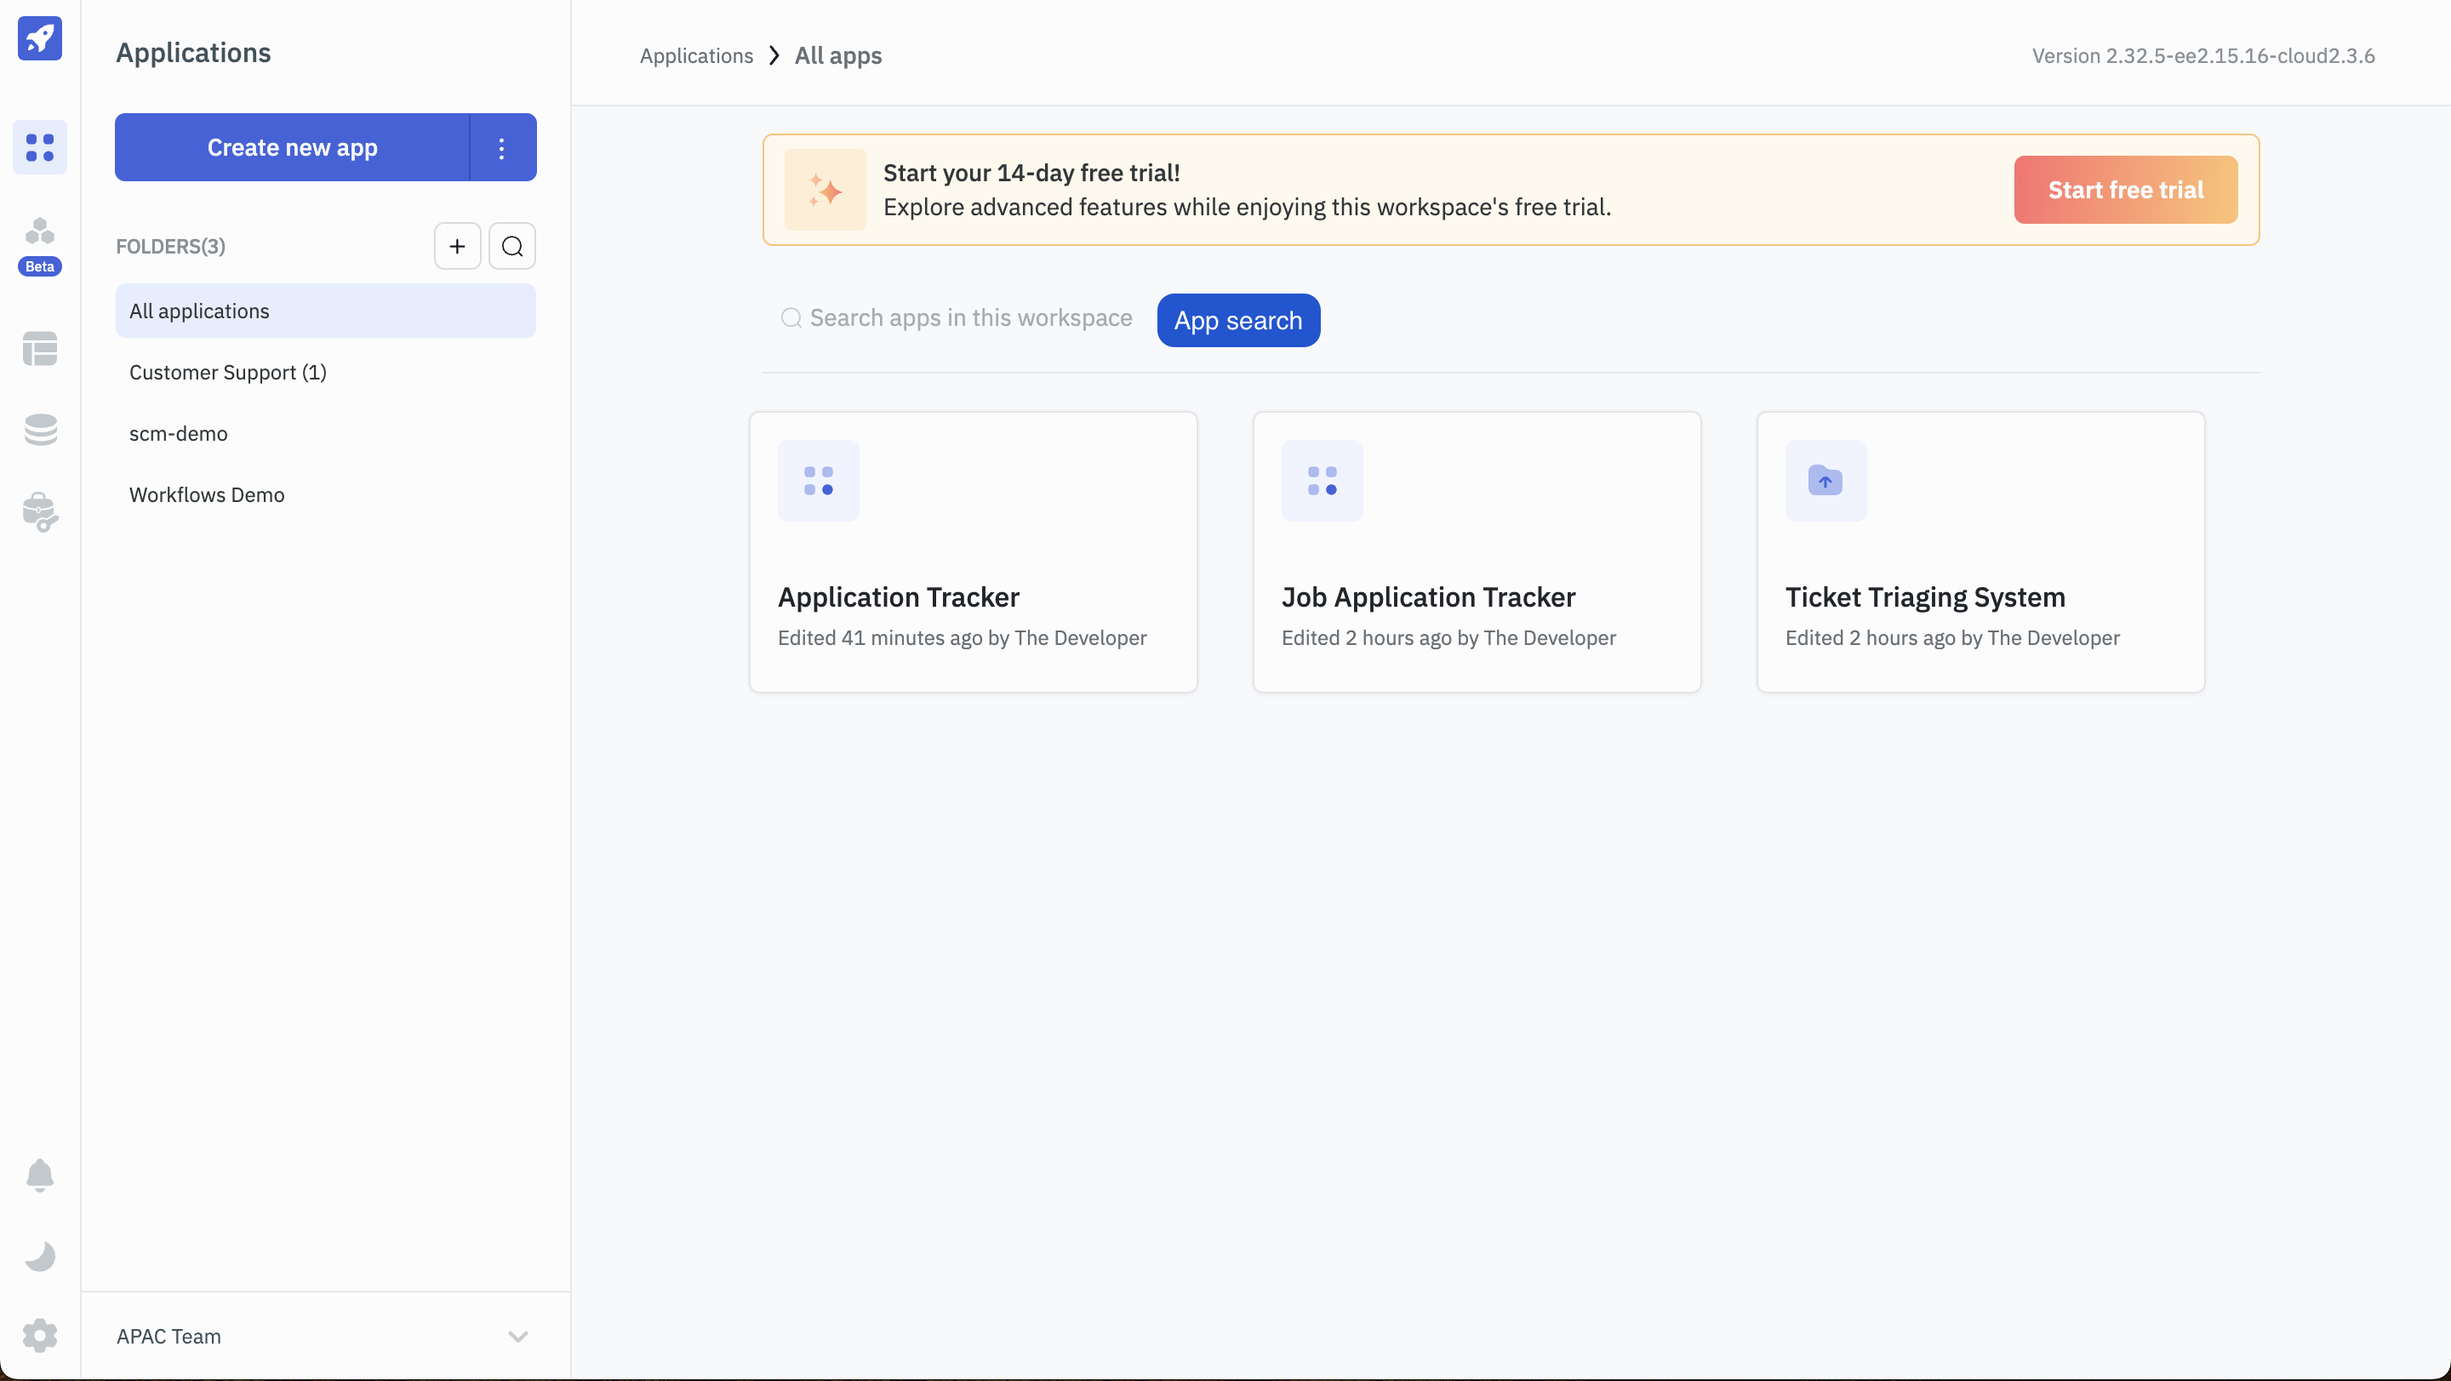Select the scm-demo folder
This screenshot has height=1381, width=2451.
(179, 434)
